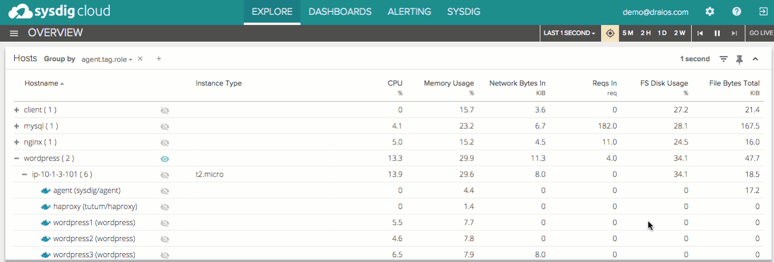The width and height of the screenshot is (774, 262).
Task: Click Docker icon for agent container
Action: click(45, 191)
